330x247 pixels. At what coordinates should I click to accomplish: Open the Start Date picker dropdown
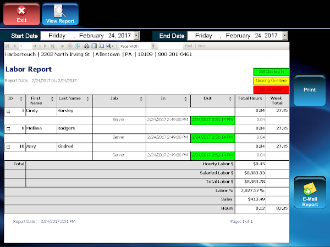pyautogui.click(x=136, y=36)
